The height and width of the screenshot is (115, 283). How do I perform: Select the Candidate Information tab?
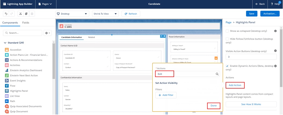point(71,37)
